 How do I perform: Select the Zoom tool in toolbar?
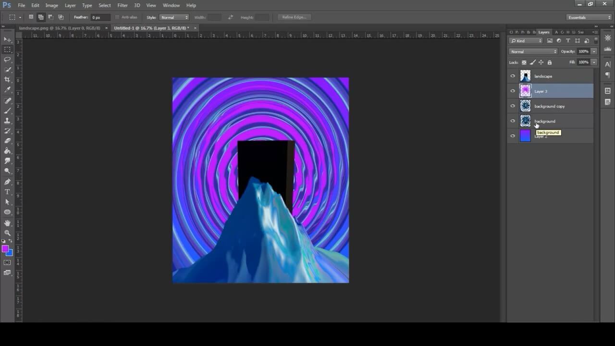click(7, 233)
